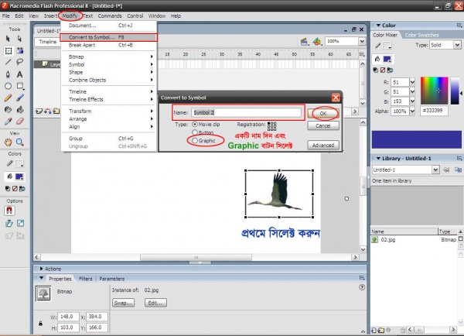Select the Subselection tool
This screenshot has width=464, height=336.
pyautogui.click(x=19, y=39)
